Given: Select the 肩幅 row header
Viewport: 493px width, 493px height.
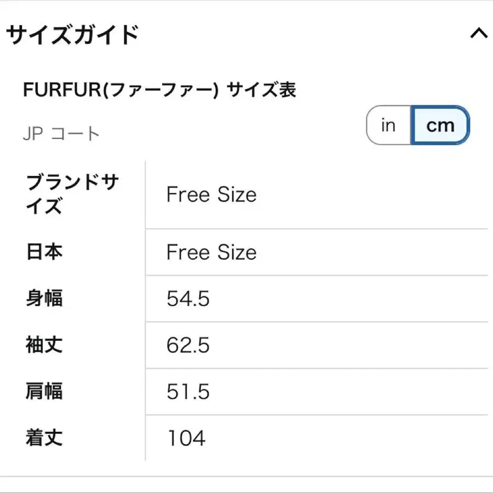Looking at the screenshot, I should pos(44,392).
